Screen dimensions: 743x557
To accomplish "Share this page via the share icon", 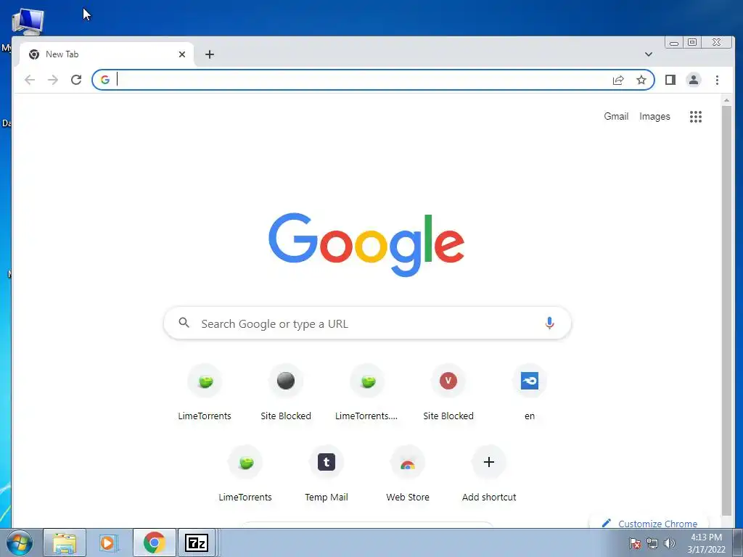I will (618, 80).
